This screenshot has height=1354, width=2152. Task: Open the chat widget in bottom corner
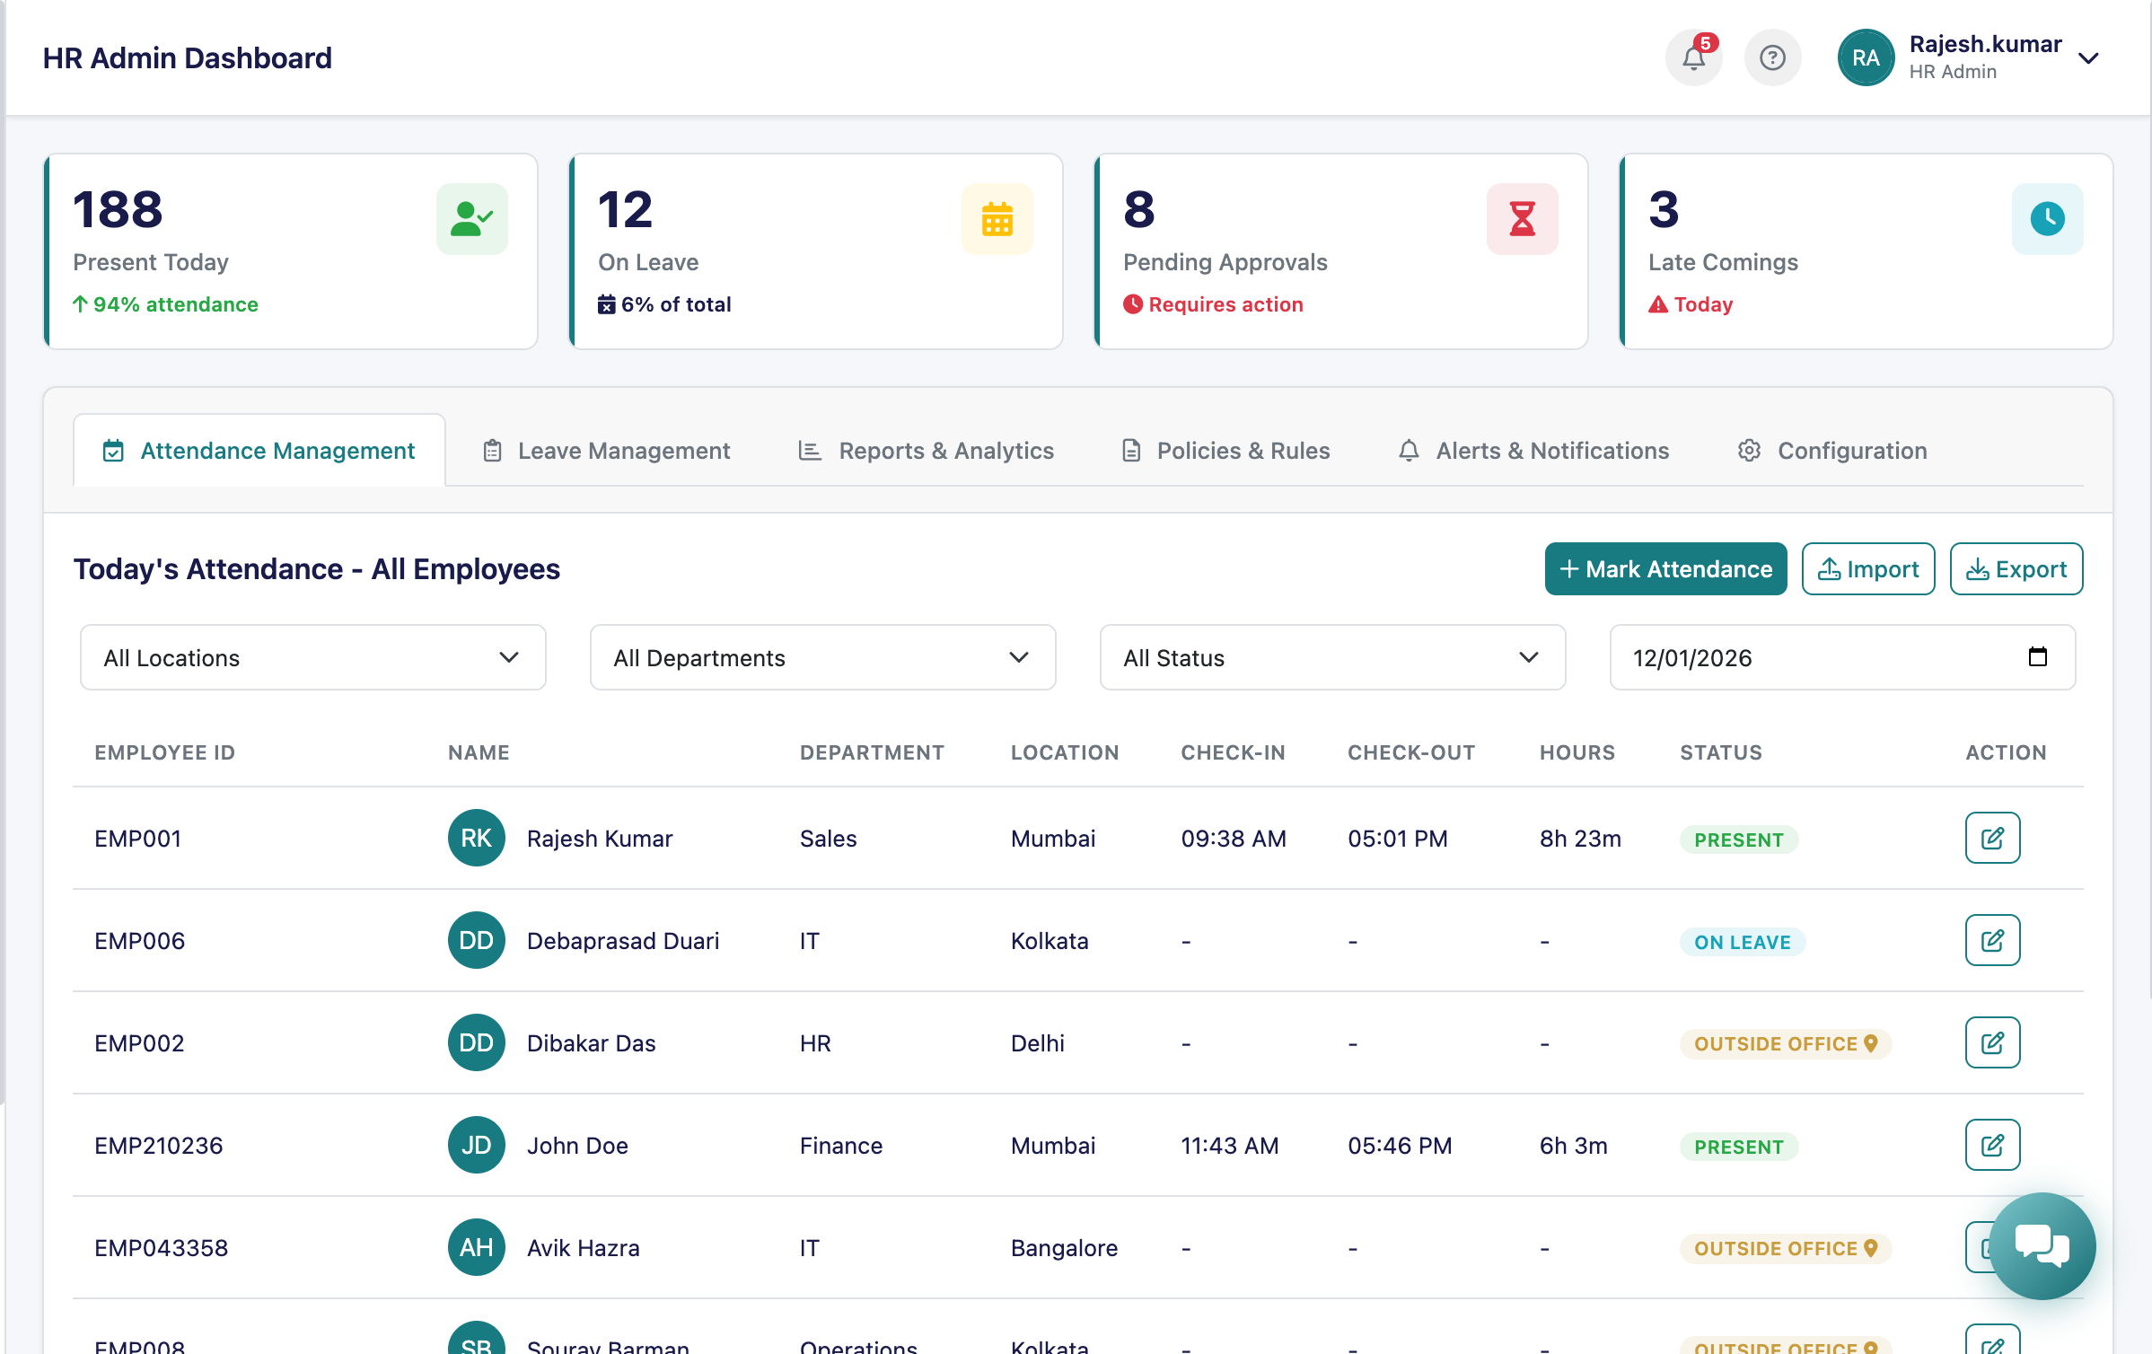tap(2042, 1245)
